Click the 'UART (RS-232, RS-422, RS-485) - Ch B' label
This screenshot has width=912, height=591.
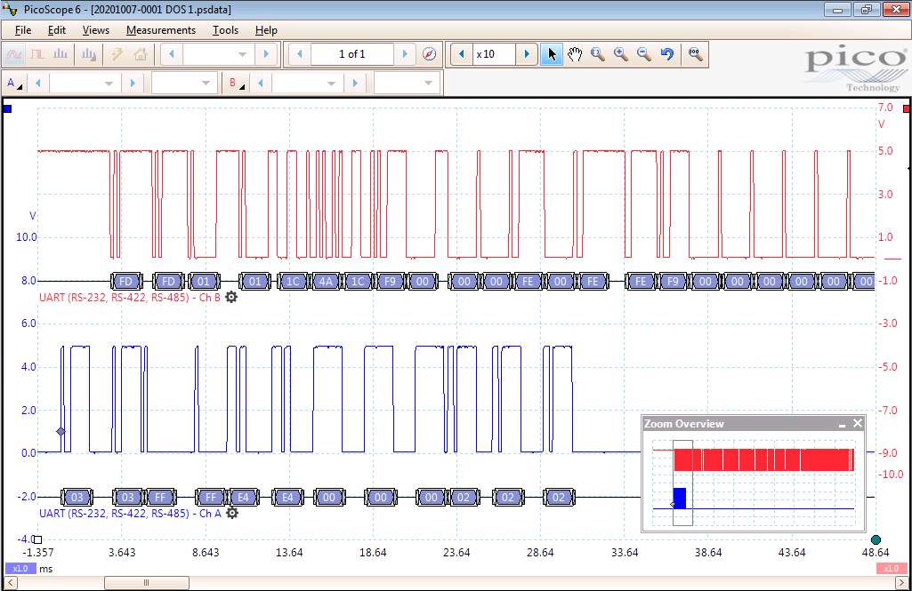[x=130, y=298]
